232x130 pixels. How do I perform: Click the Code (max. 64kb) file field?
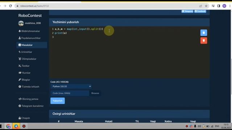click(x=70, y=93)
